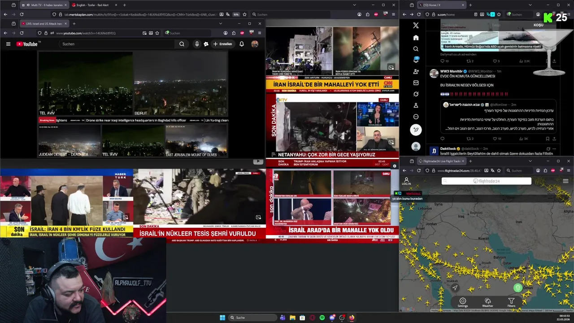The image size is (574, 323).
Task: Reload the YouTube window page
Action: 22,33
